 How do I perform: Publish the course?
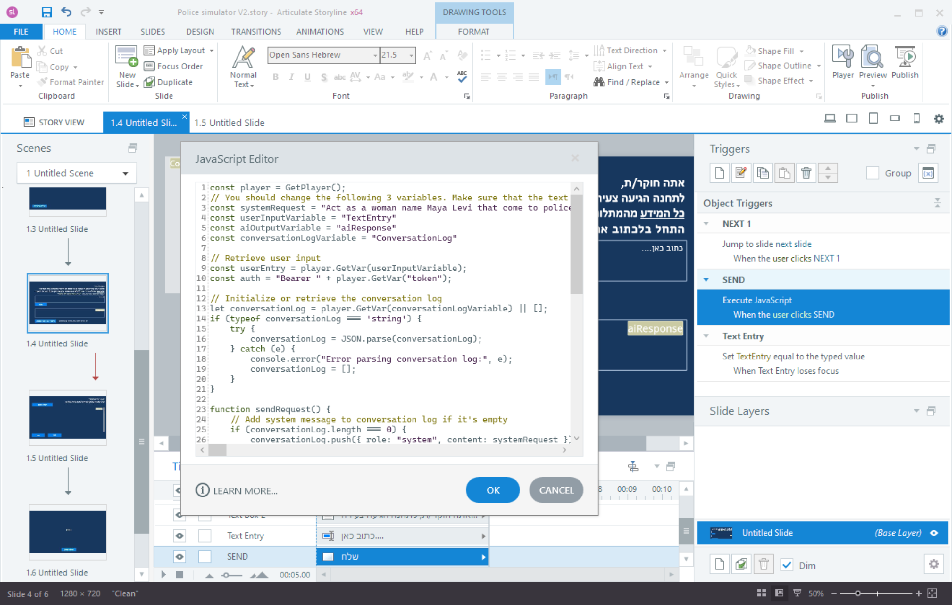(x=905, y=62)
